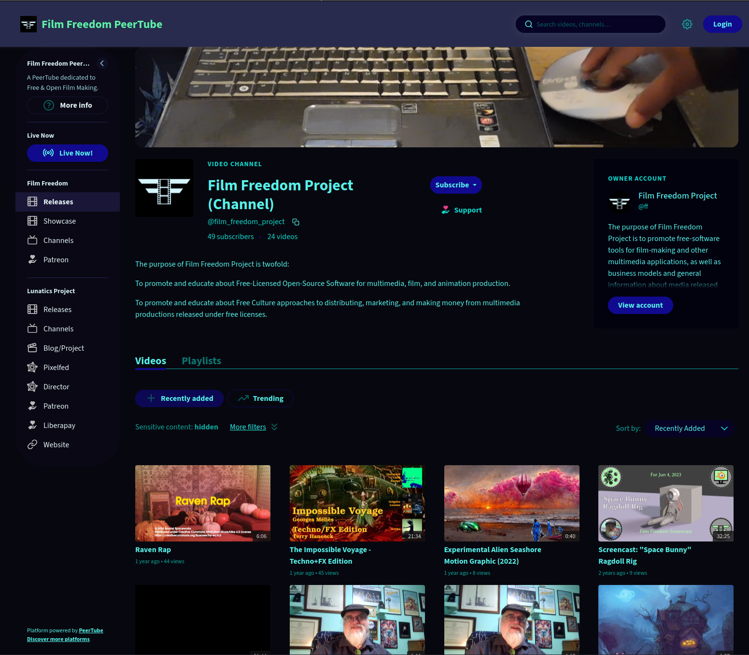
Task: Click the search videos input field
Action: [596, 24]
